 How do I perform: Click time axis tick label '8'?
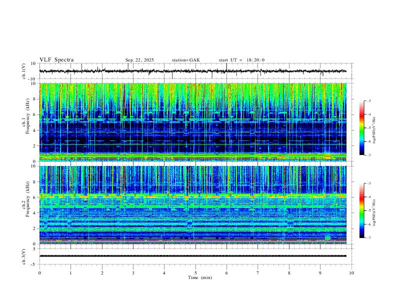click(x=289, y=273)
